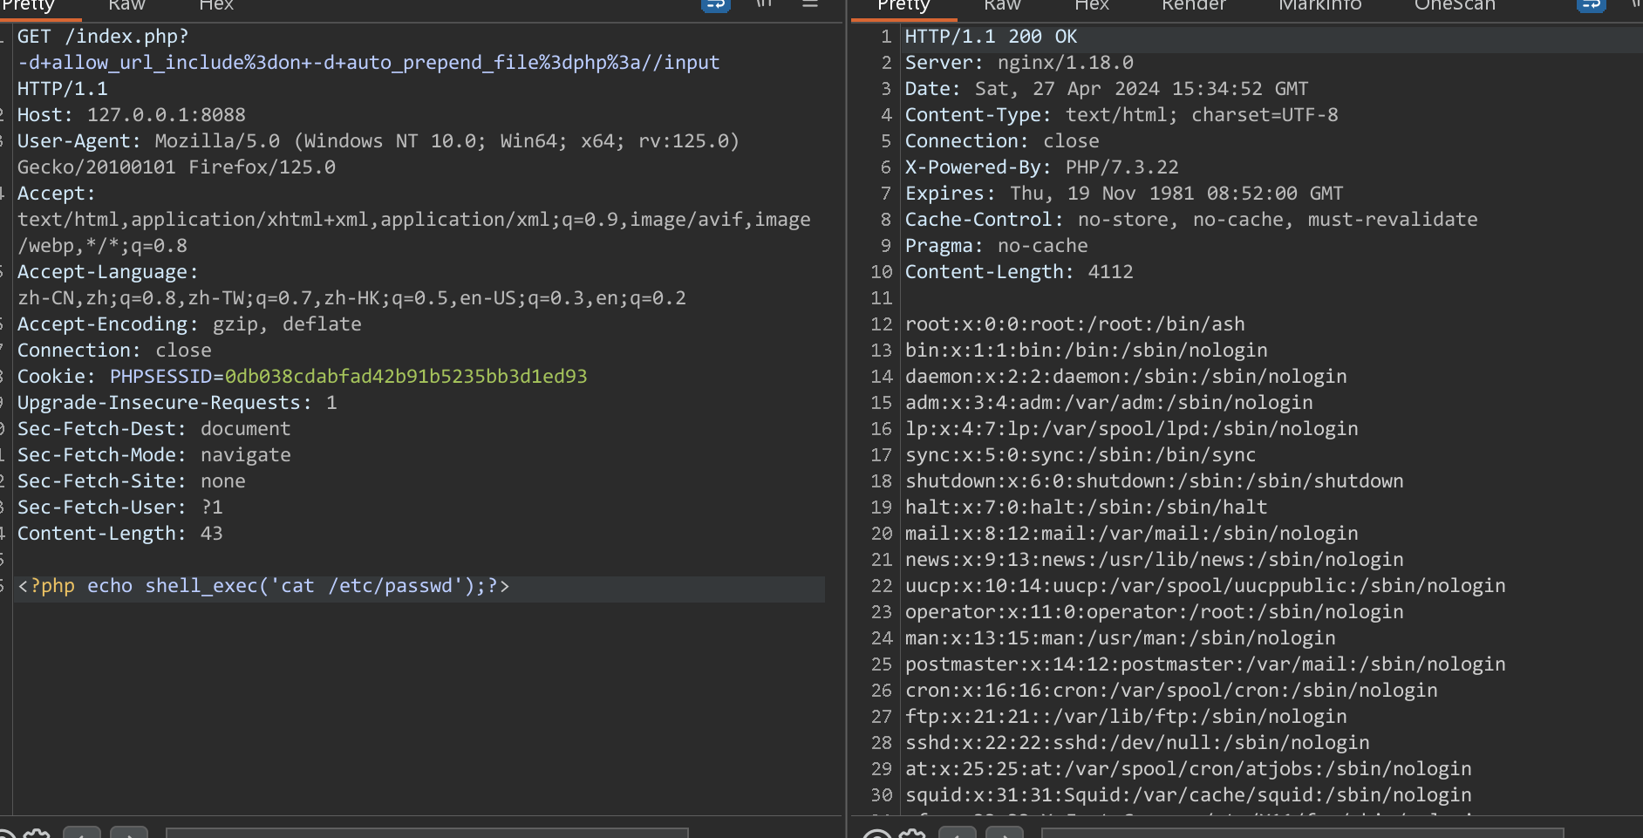This screenshot has width=1643, height=838.
Task: Switch request view to Raw tab
Action: pyautogui.click(x=126, y=5)
